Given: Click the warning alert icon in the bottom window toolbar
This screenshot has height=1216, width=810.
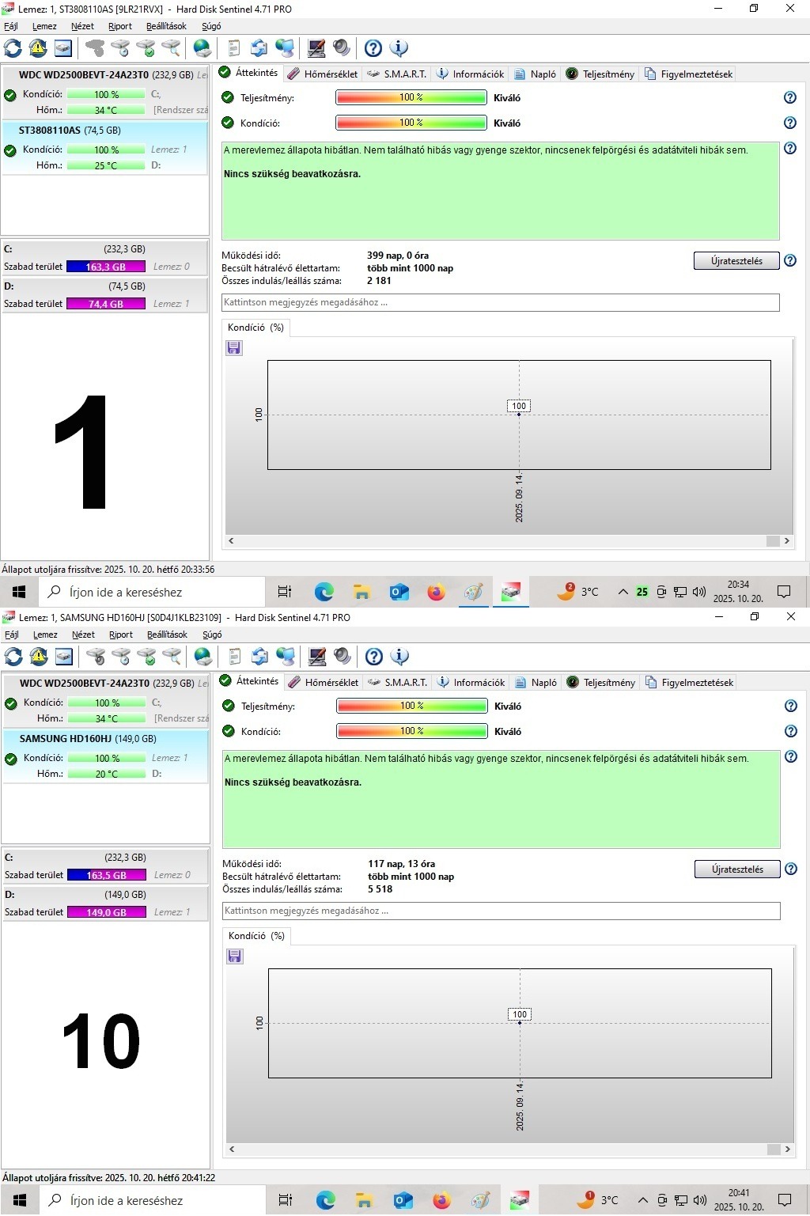Looking at the screenshot, I should pyautogui.click(x=39, y=657).
